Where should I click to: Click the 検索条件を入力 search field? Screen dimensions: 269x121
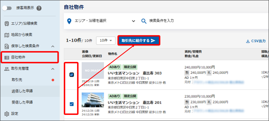(184, 21)
